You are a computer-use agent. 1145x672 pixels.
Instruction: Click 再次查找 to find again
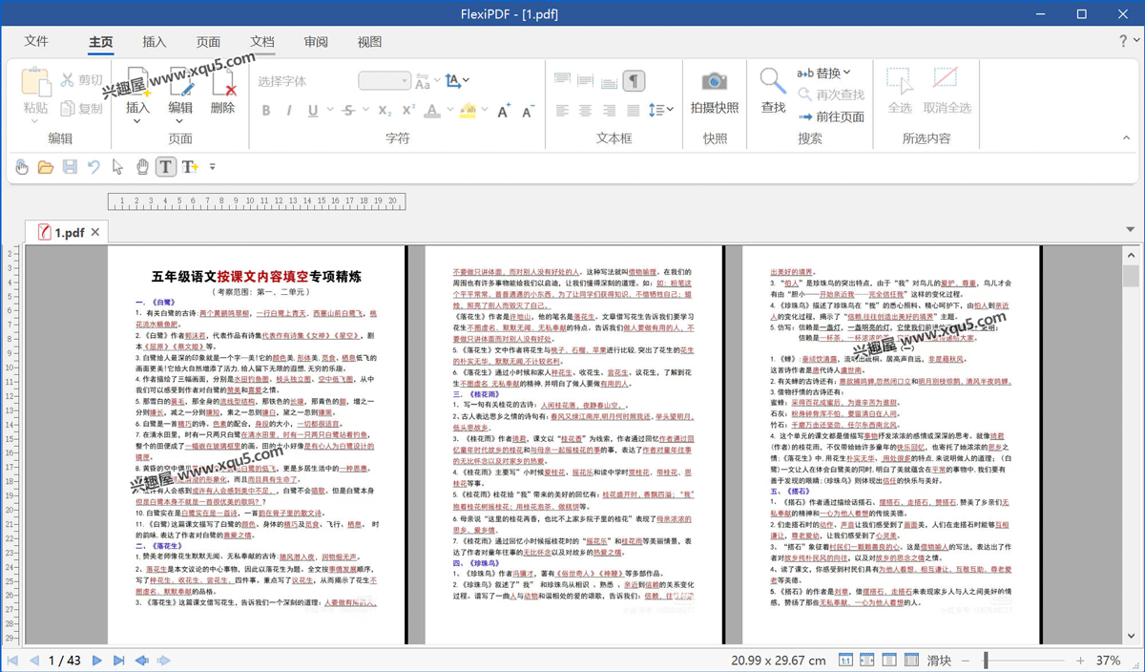[x=830, y=95]
